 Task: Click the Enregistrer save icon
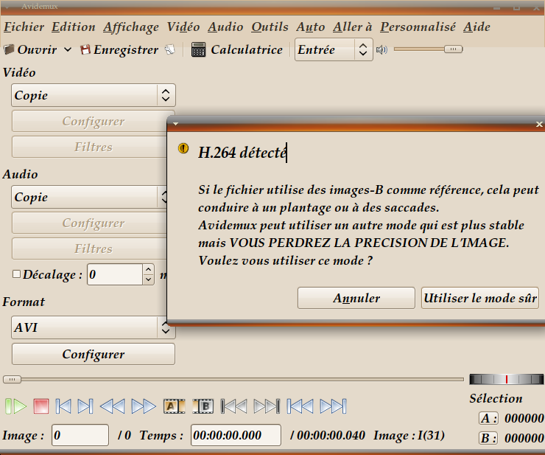coord(85,50)
